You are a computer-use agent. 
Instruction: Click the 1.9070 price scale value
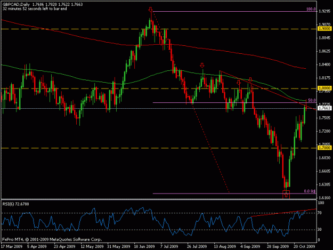point(324,25)
